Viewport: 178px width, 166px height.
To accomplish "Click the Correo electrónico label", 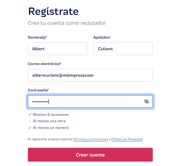I will [45, 64].
